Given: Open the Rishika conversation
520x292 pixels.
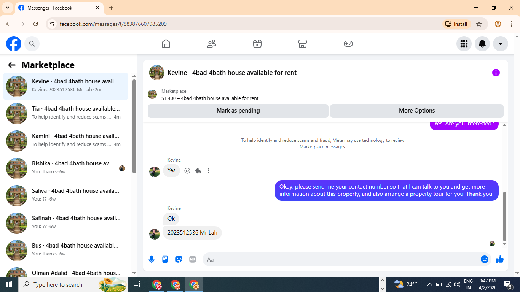Looking at the screenshot, I should pyautogui.click(x=66, y=168).
